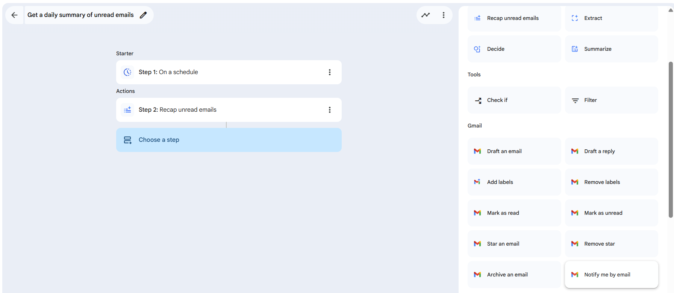The width and height of the screenshot is (674, 293).
Task: Select the Step 1 On a schedule card
Action: click(x=226, y=72)
